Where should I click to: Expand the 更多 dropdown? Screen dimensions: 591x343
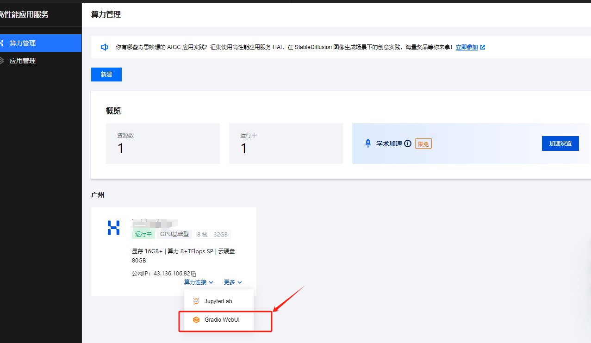coord(233,282)
